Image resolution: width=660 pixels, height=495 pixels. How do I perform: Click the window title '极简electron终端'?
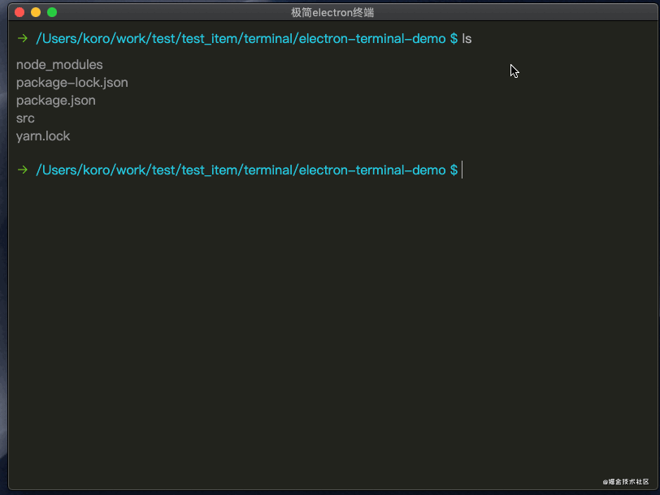(x=332, y=13)
